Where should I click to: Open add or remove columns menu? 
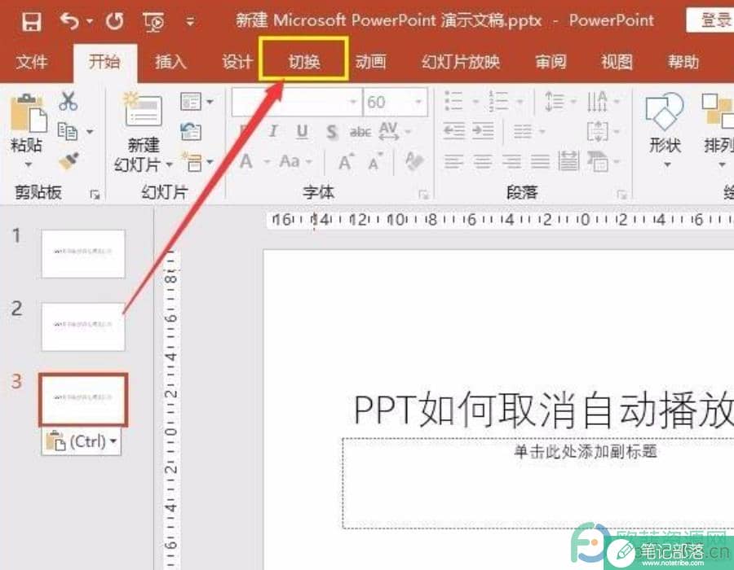528,132
